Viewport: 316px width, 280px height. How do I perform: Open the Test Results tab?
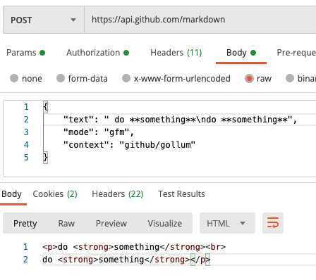[x=181, y=194]
